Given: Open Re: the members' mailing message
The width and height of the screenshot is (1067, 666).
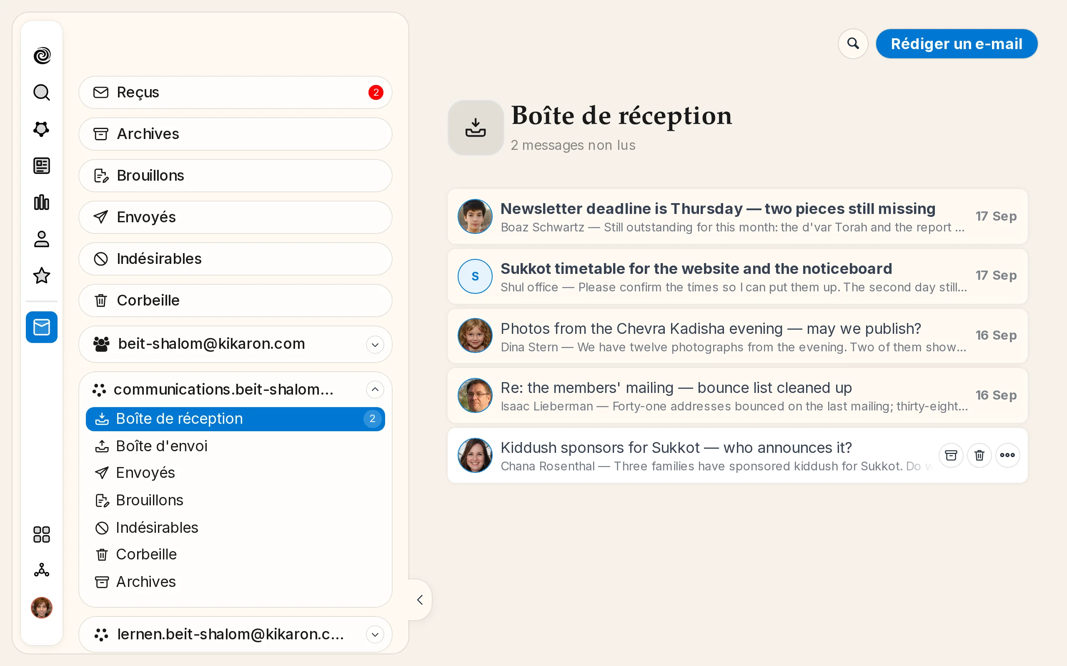Looking at the screenshot, I should (737, 395).
